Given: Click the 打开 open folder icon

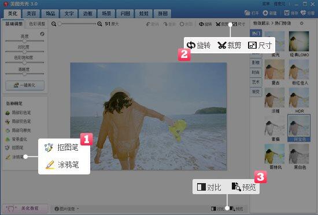Looking at the screenshot, I should pos(247,13).
